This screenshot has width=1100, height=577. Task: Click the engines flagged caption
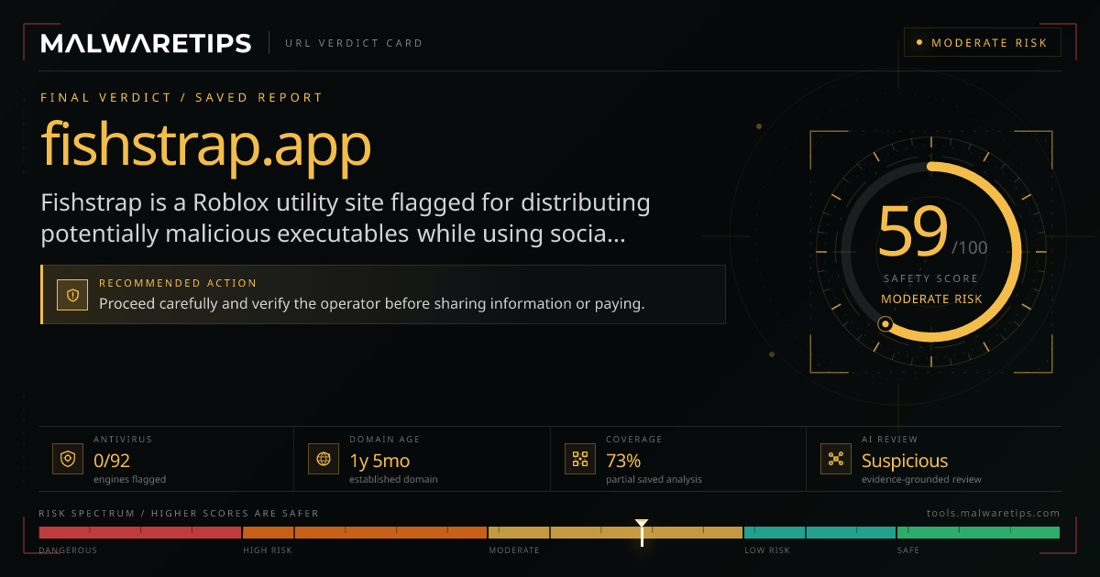(x=129, y=479)
